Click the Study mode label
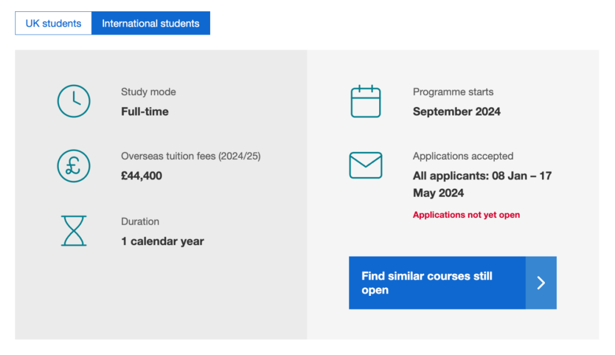This screenshot has width=615, height=355. tap(149, 92)
